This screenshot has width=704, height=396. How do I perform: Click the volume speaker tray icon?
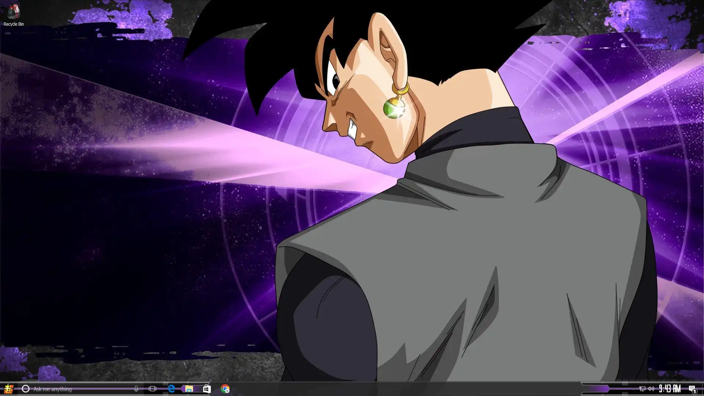tap(651, 389)
